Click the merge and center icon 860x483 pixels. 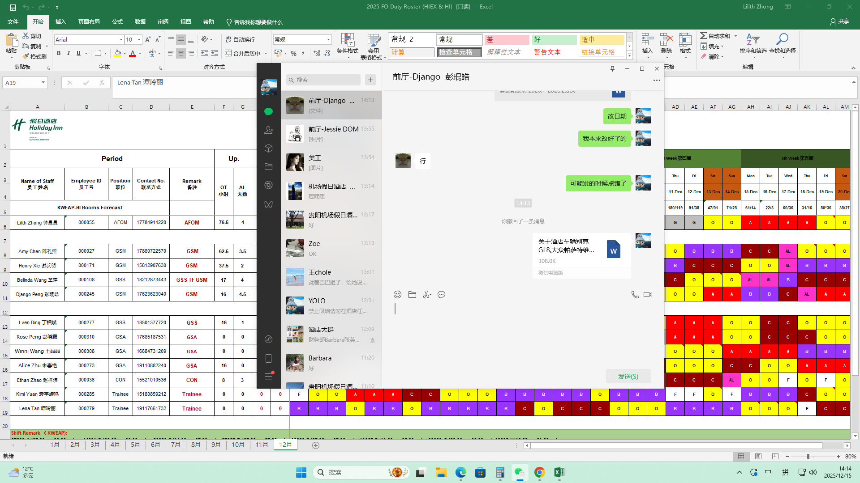point(228,53)
